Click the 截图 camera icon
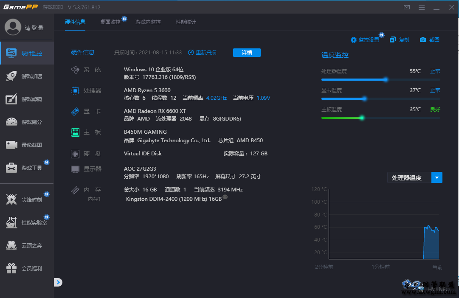 coord(423,39)
